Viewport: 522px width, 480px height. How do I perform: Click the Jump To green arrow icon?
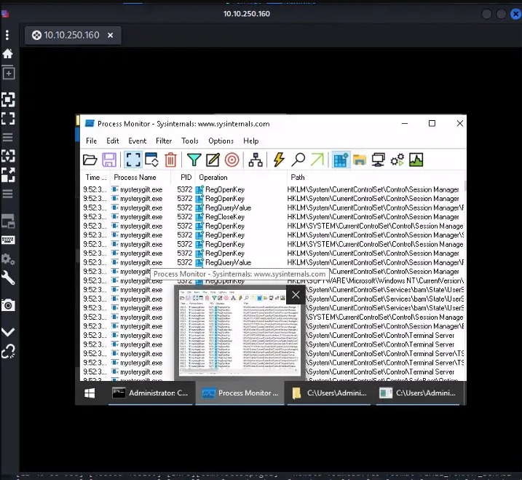pos(317,160)
